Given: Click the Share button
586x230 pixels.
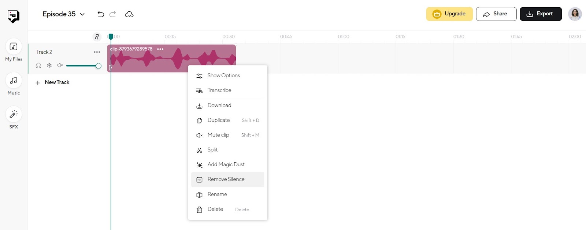Looking at the screenshot, I should 496,14.
